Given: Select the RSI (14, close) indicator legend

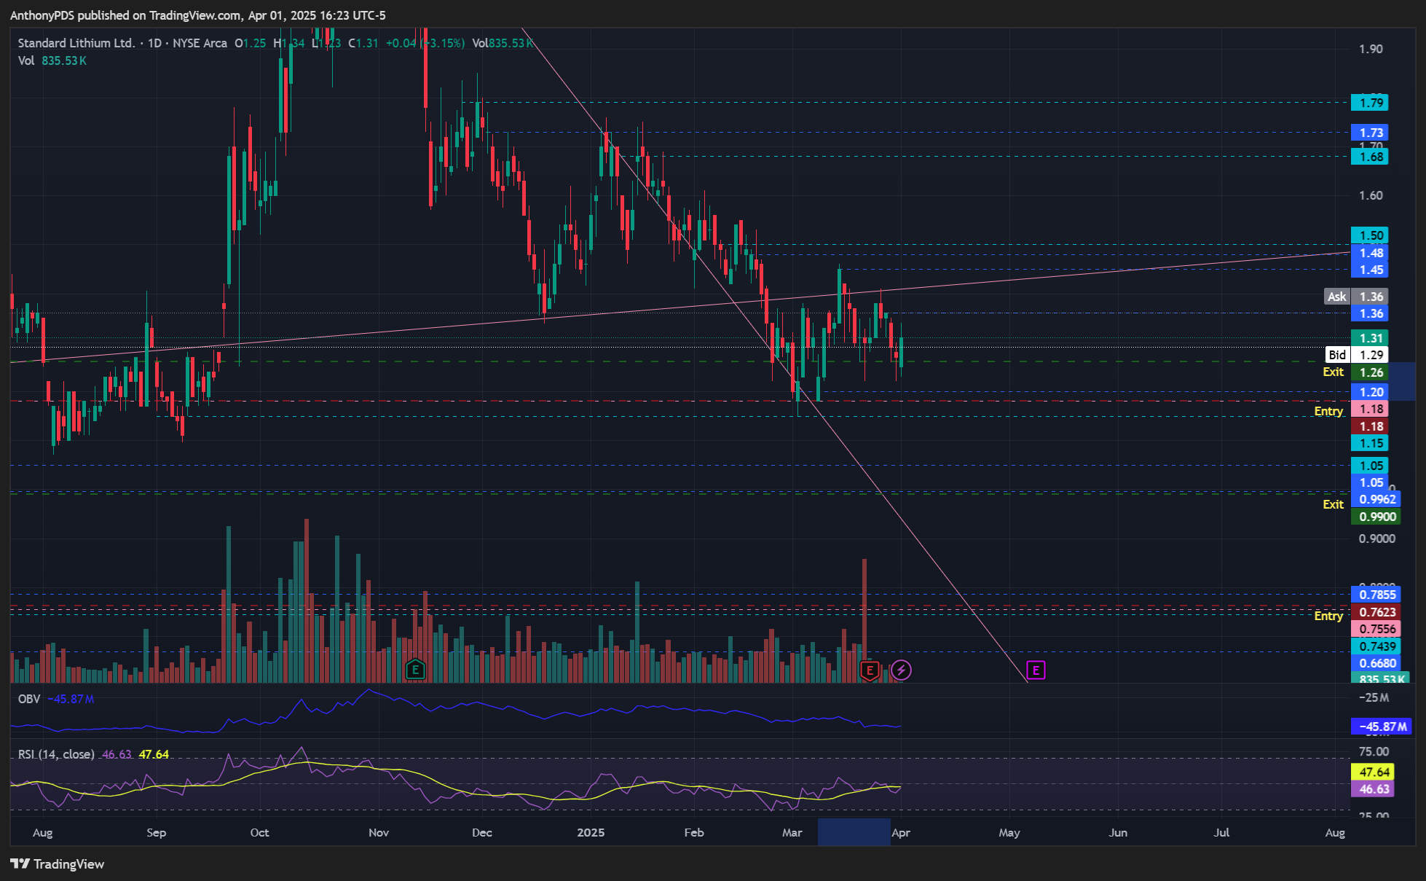Looking at the screenshot, I should (x=56, y=754).
